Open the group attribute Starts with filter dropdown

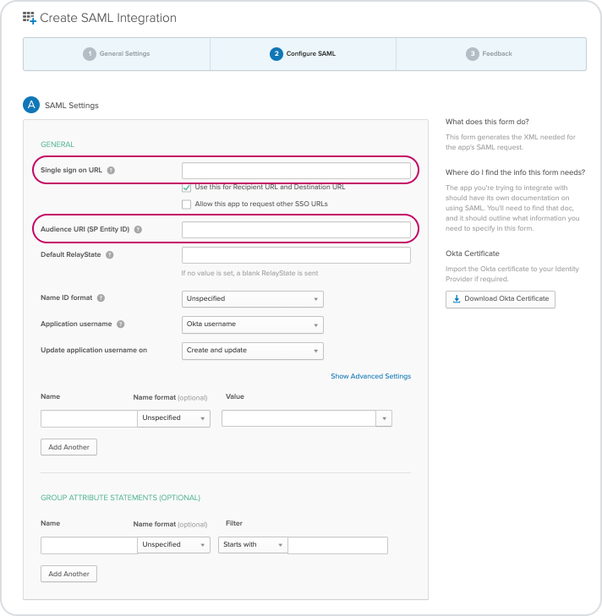(253, 545)
